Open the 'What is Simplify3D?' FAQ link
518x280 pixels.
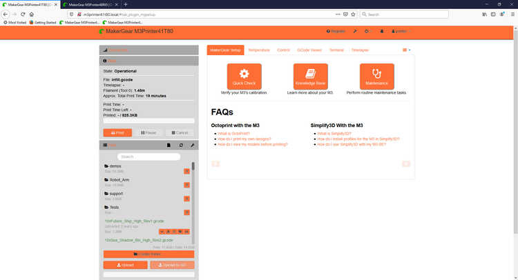coord(334,134)
